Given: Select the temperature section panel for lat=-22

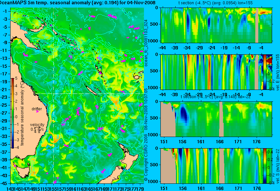Looking at the screenshot, I should coord(216,119).
